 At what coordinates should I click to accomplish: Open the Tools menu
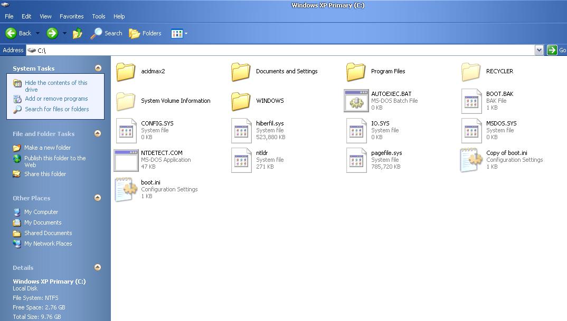click(x=98, y=16)
